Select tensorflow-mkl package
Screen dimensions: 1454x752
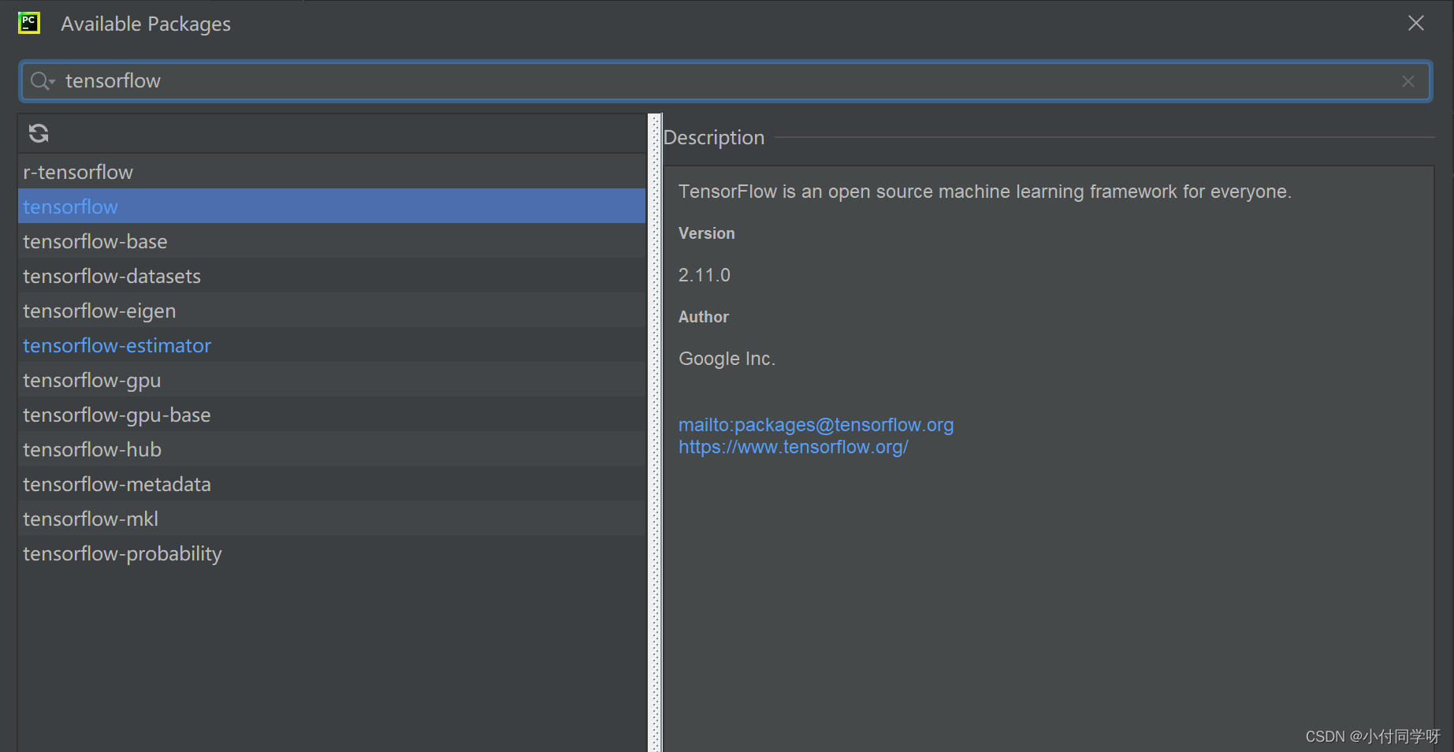332,519
